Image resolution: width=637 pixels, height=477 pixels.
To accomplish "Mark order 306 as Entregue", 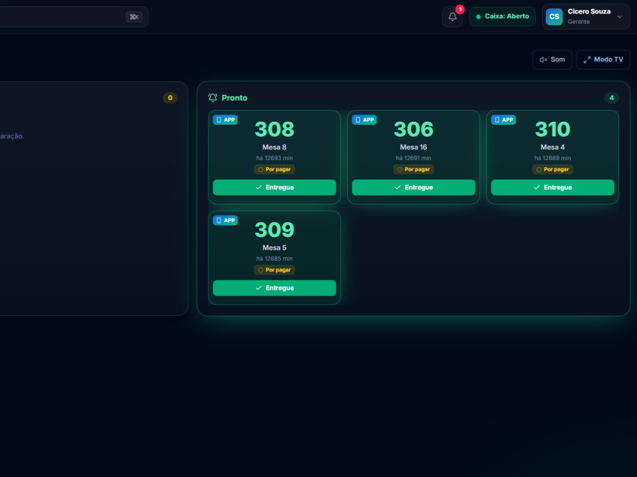I will [413, 187].
